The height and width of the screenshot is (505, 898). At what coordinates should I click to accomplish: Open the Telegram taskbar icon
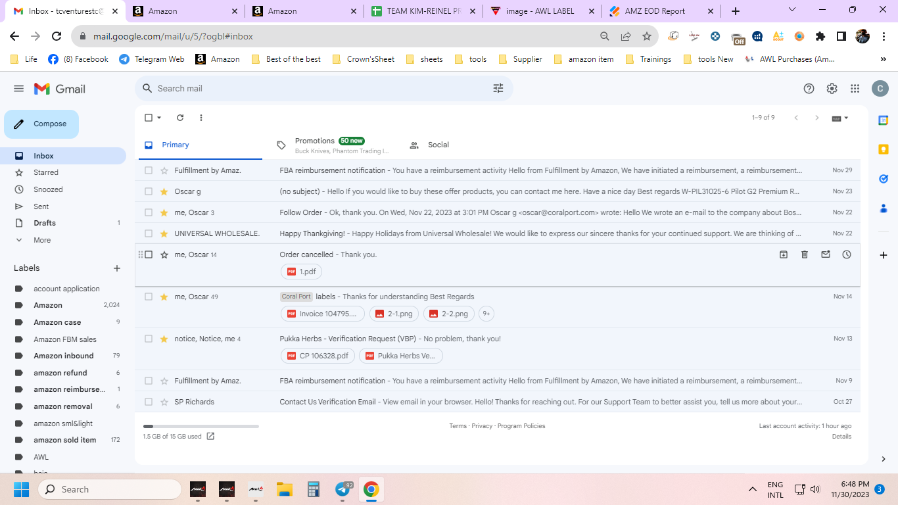tap(343, 489)
